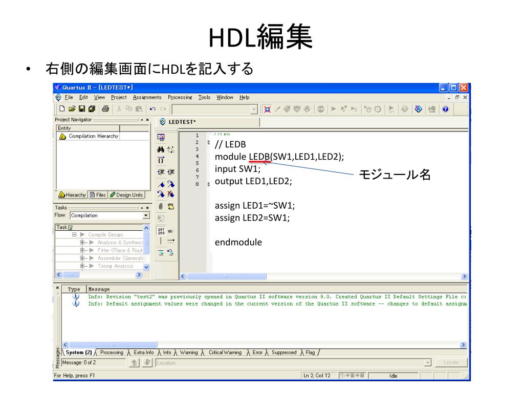The image size is (524, 393).
Task: Click next message down arrow button
Action: 147,363
